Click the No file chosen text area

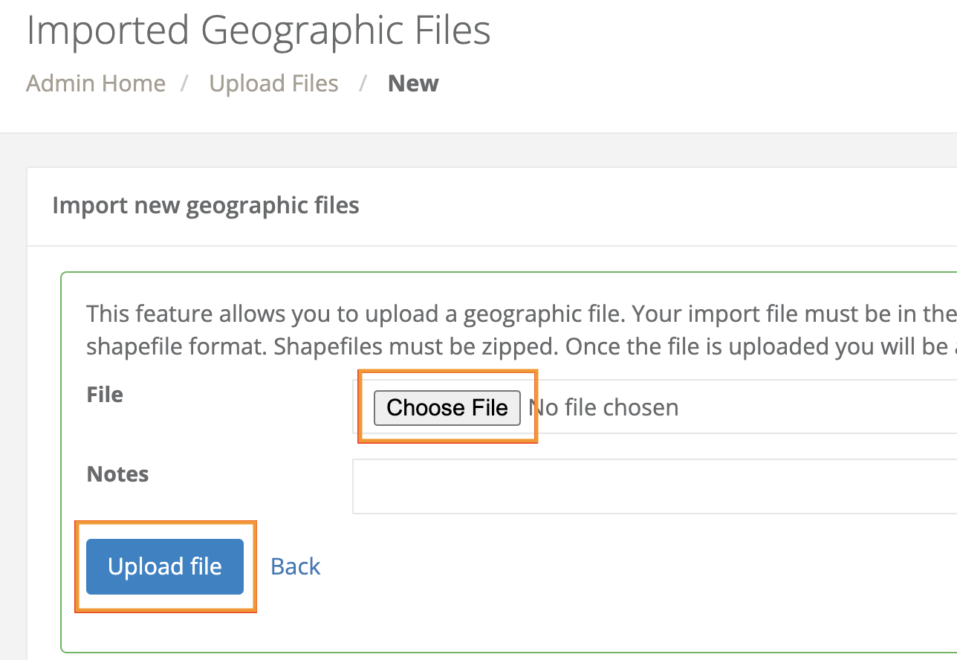click(x=602, y=407)
